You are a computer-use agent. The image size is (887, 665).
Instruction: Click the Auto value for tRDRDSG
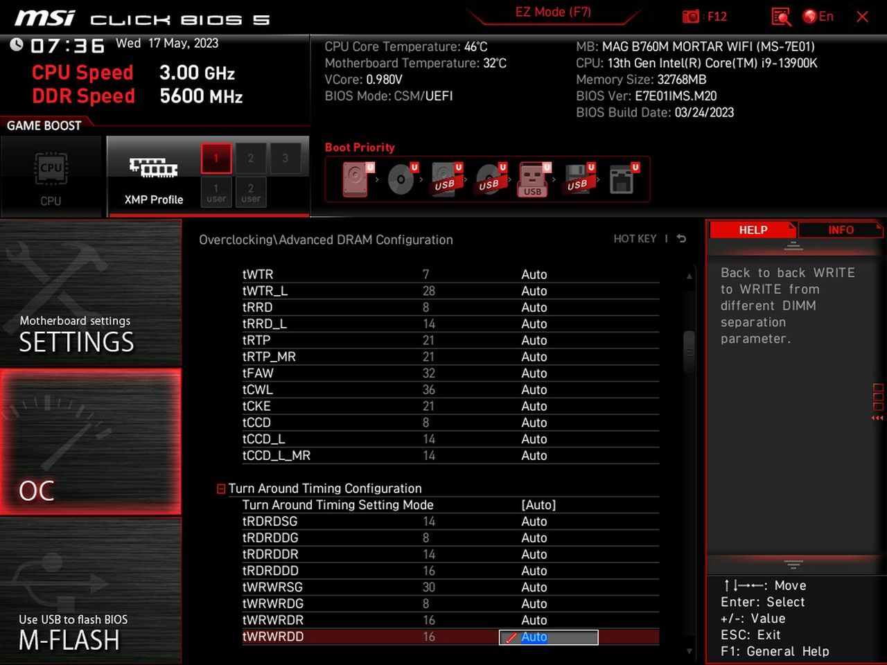tap(534, 522)
